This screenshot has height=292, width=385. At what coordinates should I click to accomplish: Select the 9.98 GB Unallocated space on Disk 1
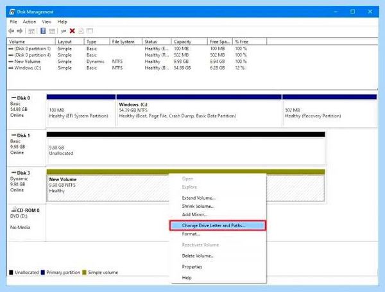(185, 148)
